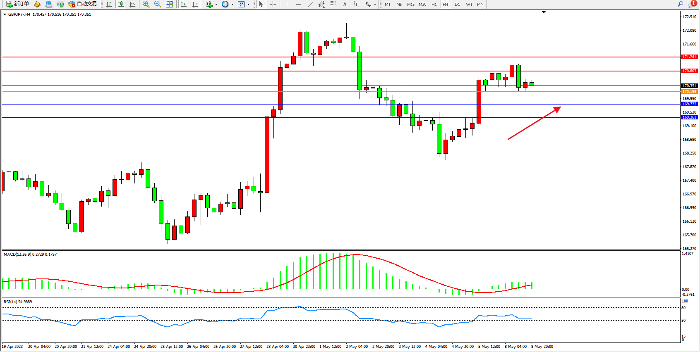Screen dimensions: 700x352
Task: Click the search magnifier in top right
Action: pos(680,4)
